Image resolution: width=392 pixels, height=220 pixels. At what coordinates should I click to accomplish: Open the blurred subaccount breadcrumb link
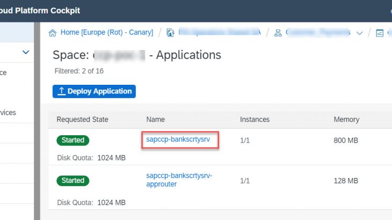[316, 33]
